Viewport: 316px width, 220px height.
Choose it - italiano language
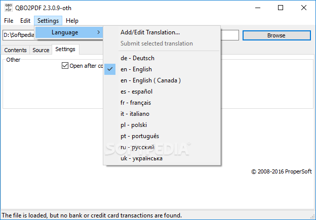coord(162,114)
